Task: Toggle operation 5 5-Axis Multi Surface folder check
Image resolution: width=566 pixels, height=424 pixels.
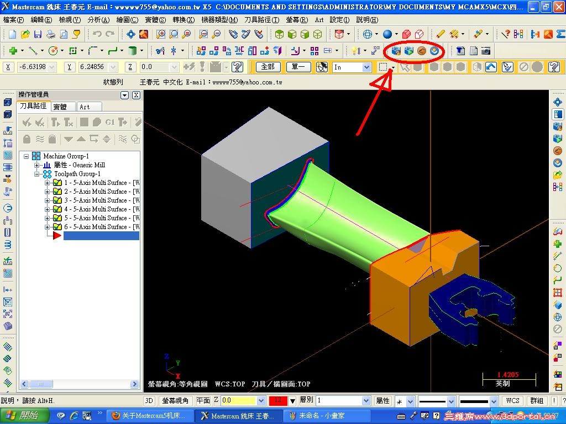Action: (x=57, y=218)
